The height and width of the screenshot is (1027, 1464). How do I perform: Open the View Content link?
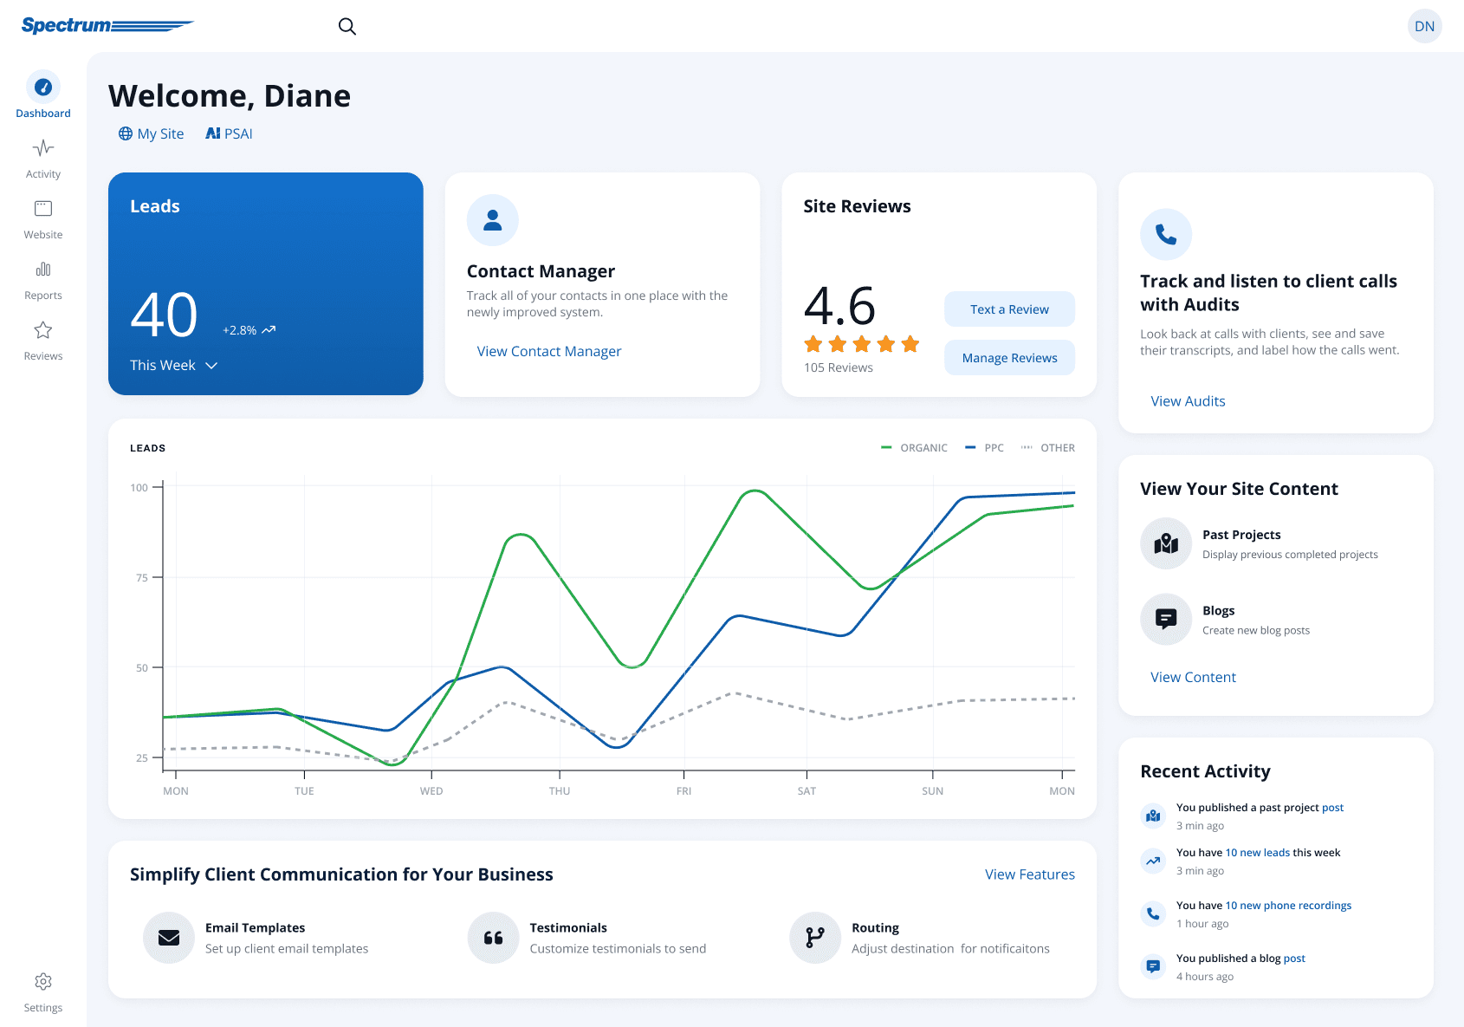[1193, 677]
